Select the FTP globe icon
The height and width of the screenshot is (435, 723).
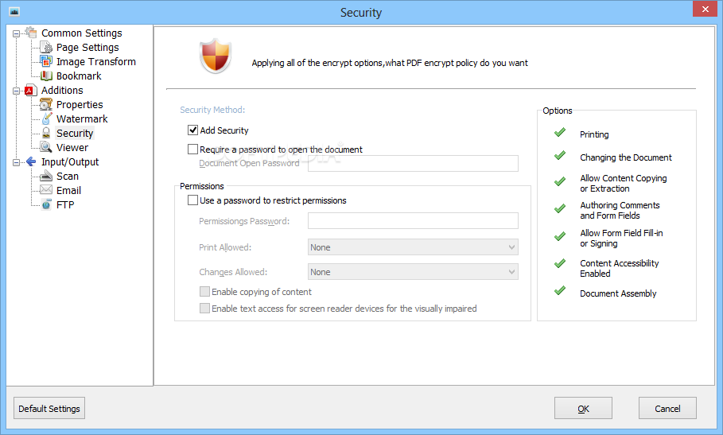(46, 204)
